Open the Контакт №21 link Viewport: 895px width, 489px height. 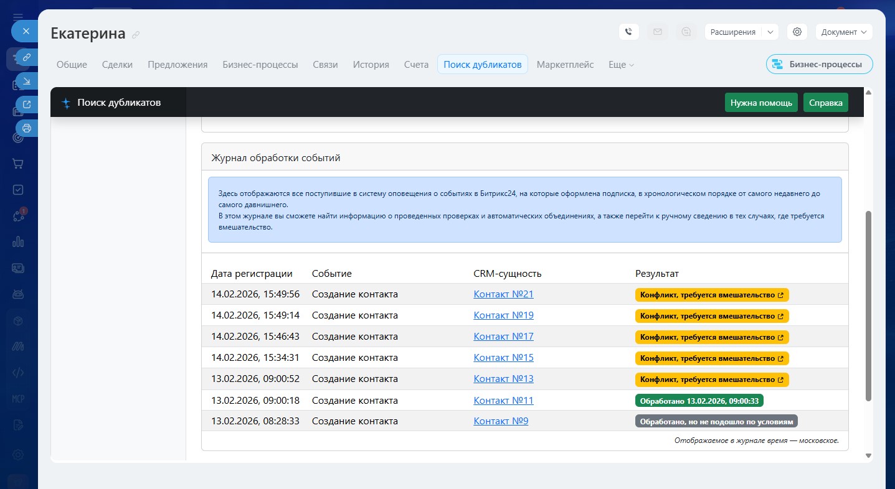point(503,294)
